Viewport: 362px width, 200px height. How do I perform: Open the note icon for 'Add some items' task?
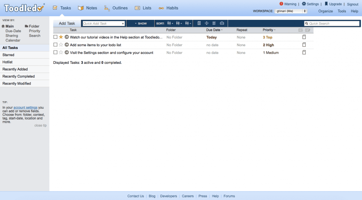click(x=304, y=45)
